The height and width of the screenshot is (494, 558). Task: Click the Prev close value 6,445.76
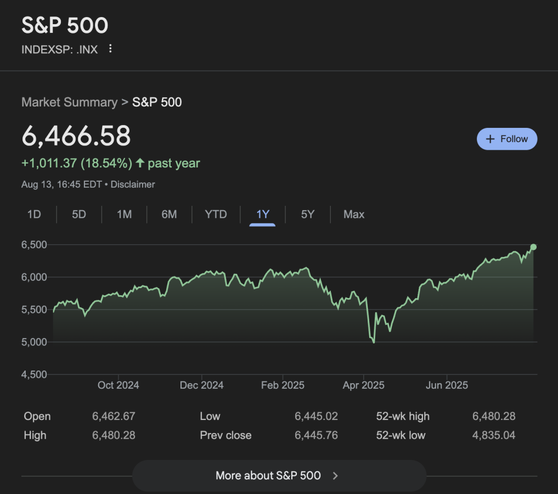(x=316, y=435)
